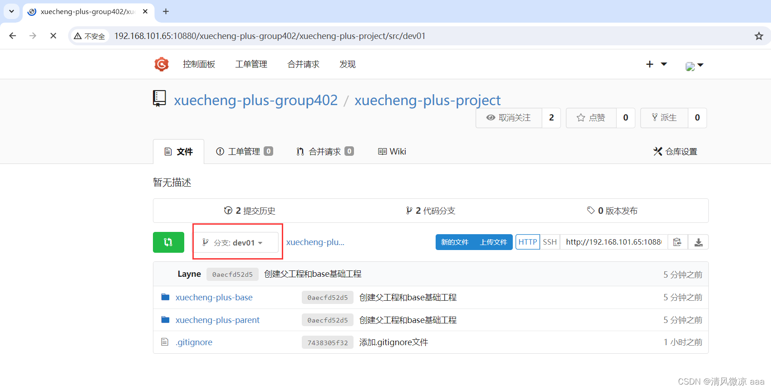Open the xuecheng-plus-base folder
The image size is (771, 390).
click(x=214, y=297)
